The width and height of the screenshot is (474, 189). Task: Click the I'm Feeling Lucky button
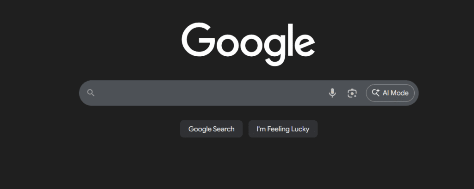coord(283,129)
